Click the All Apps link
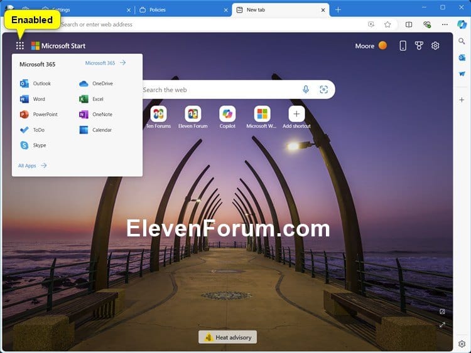The image size is (471, 353). 33,166
